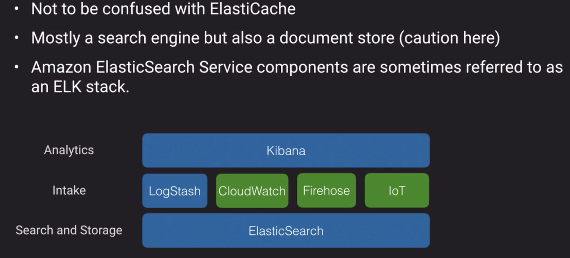The image size is (570, 258).
Task: Click the bullet dot before 'Mostly a search engine'
Action: (x=16, y=38)
